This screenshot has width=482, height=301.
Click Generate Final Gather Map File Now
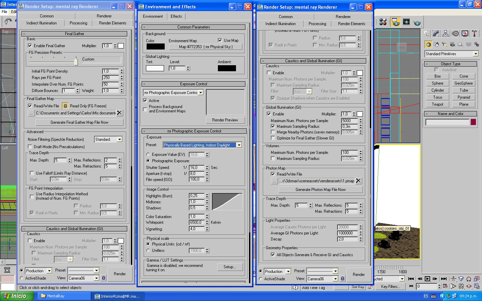coord(79,122)
